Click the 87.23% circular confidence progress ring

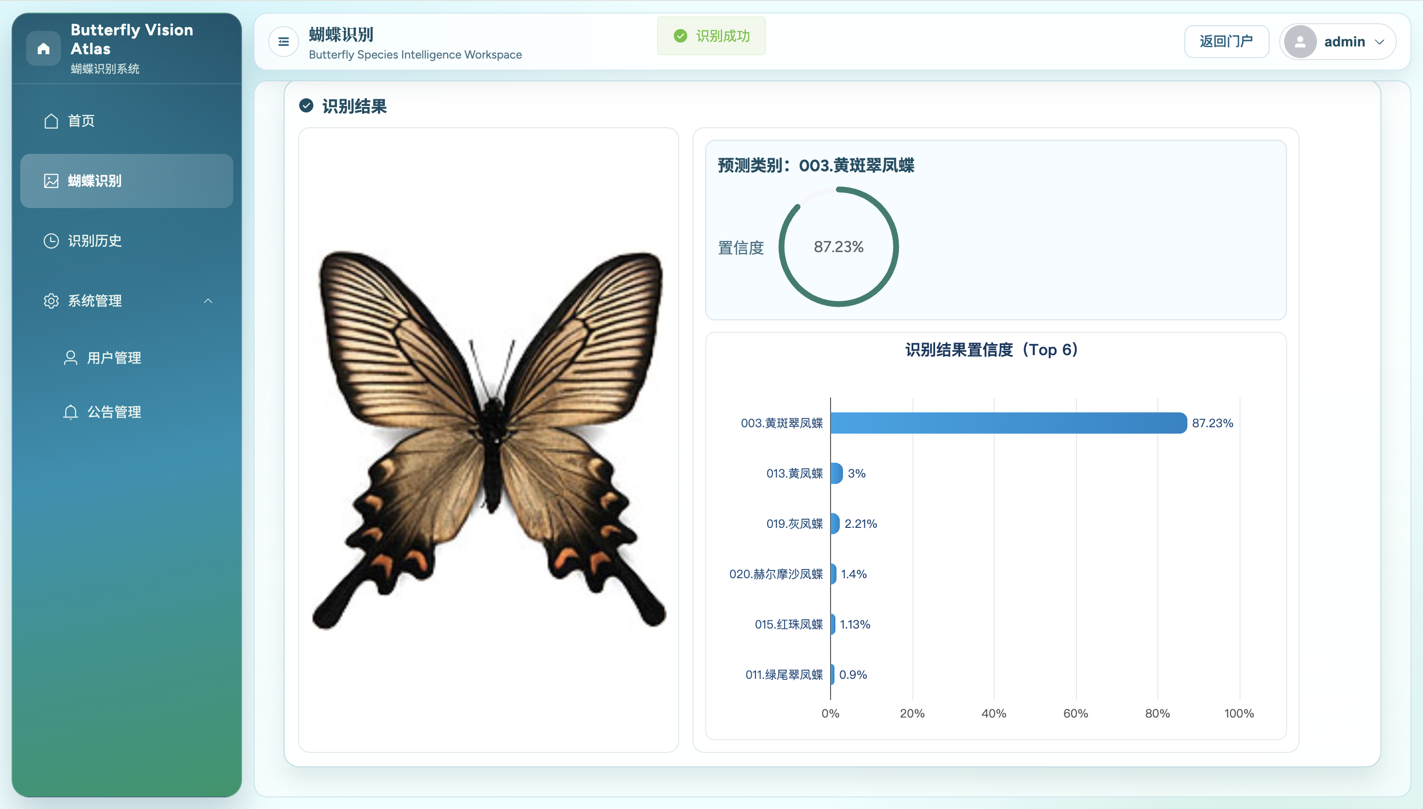[838, 247]
